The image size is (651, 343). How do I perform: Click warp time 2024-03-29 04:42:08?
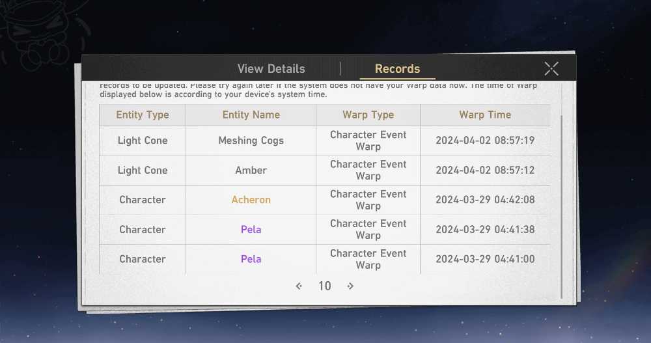[x=485, y=200]
